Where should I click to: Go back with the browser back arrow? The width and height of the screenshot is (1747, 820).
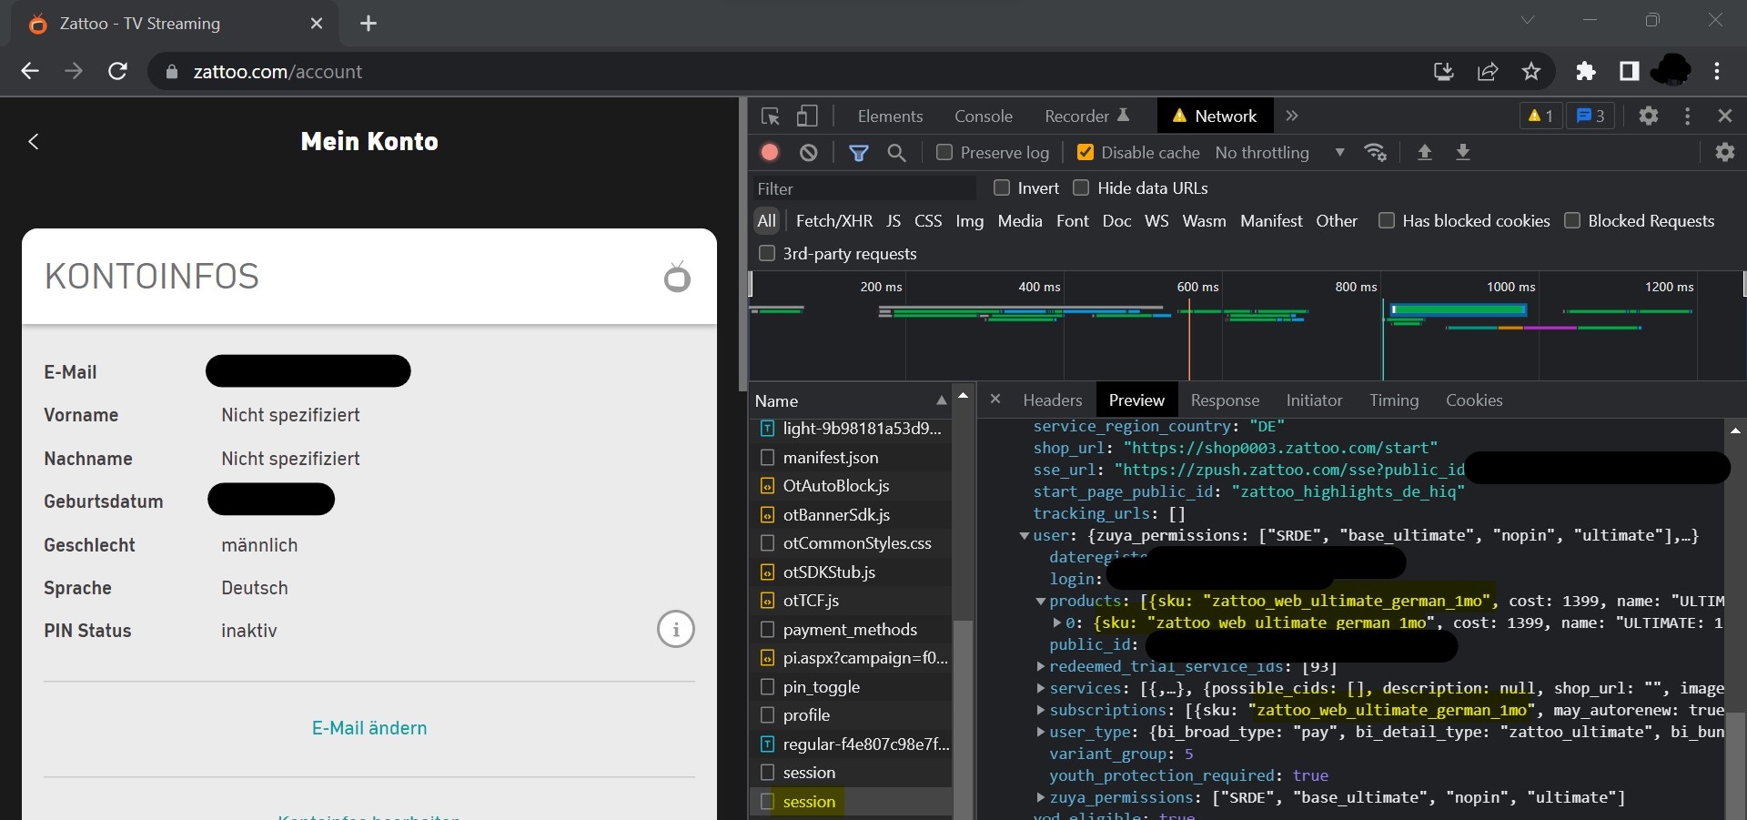pyautogui.click(x=30, y=71)
